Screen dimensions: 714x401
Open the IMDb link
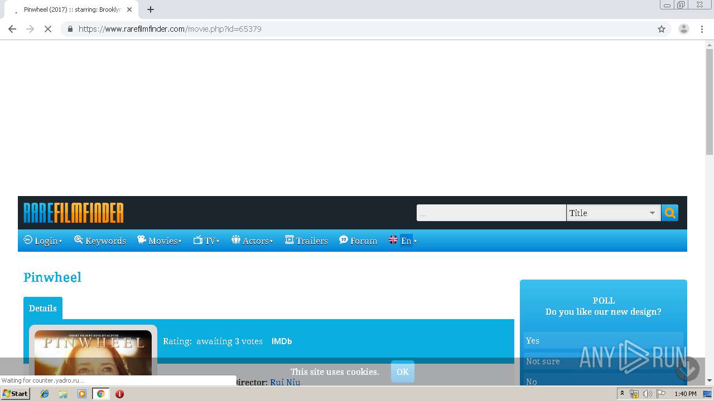point(282,341)
